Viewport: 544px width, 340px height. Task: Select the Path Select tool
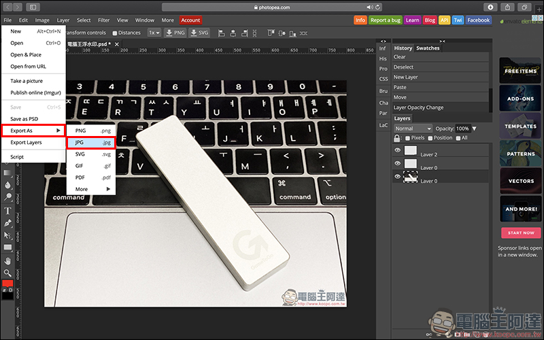coord(7,235)
